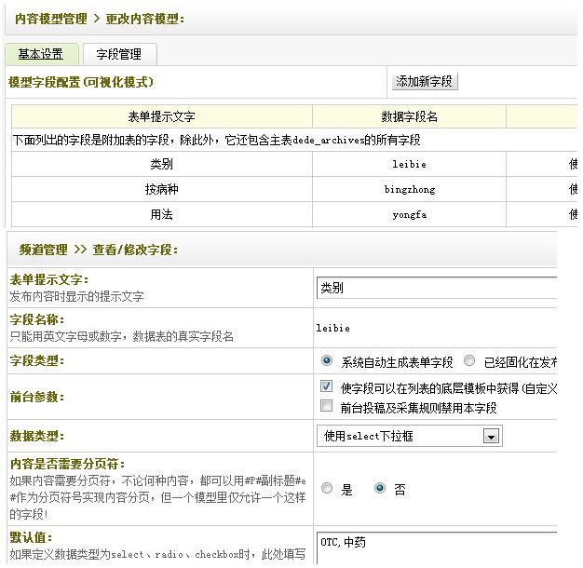Switch to the 基本设置 tab

[x=41, y=54]
